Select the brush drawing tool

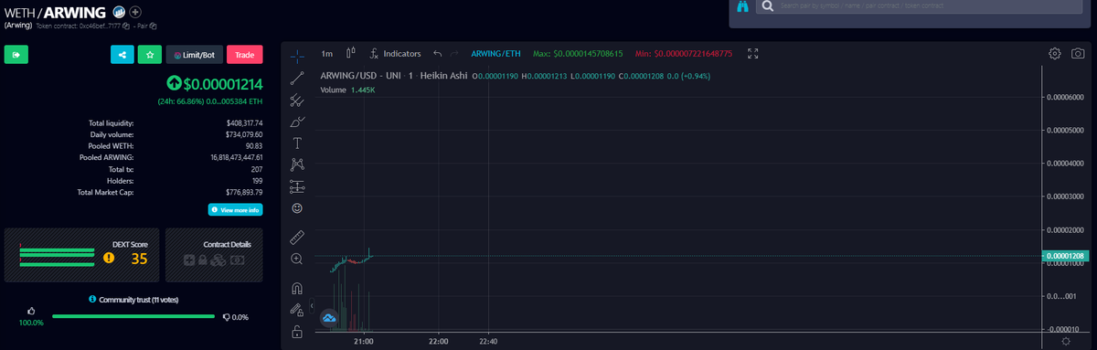(x=296, y=121)
